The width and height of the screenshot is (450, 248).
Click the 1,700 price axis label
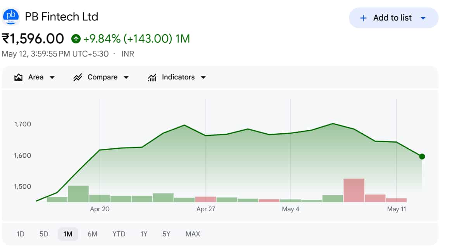point(22,124)
